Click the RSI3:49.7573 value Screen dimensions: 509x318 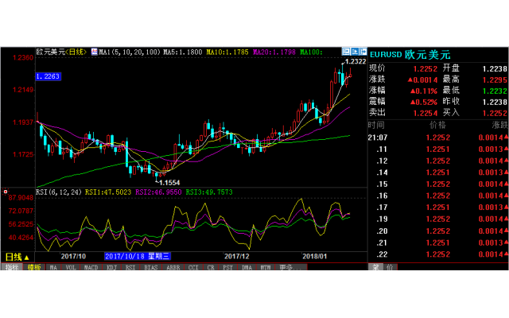point(209,192)
